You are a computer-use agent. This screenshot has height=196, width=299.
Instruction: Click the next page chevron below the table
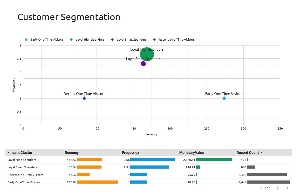coord(288,188)
